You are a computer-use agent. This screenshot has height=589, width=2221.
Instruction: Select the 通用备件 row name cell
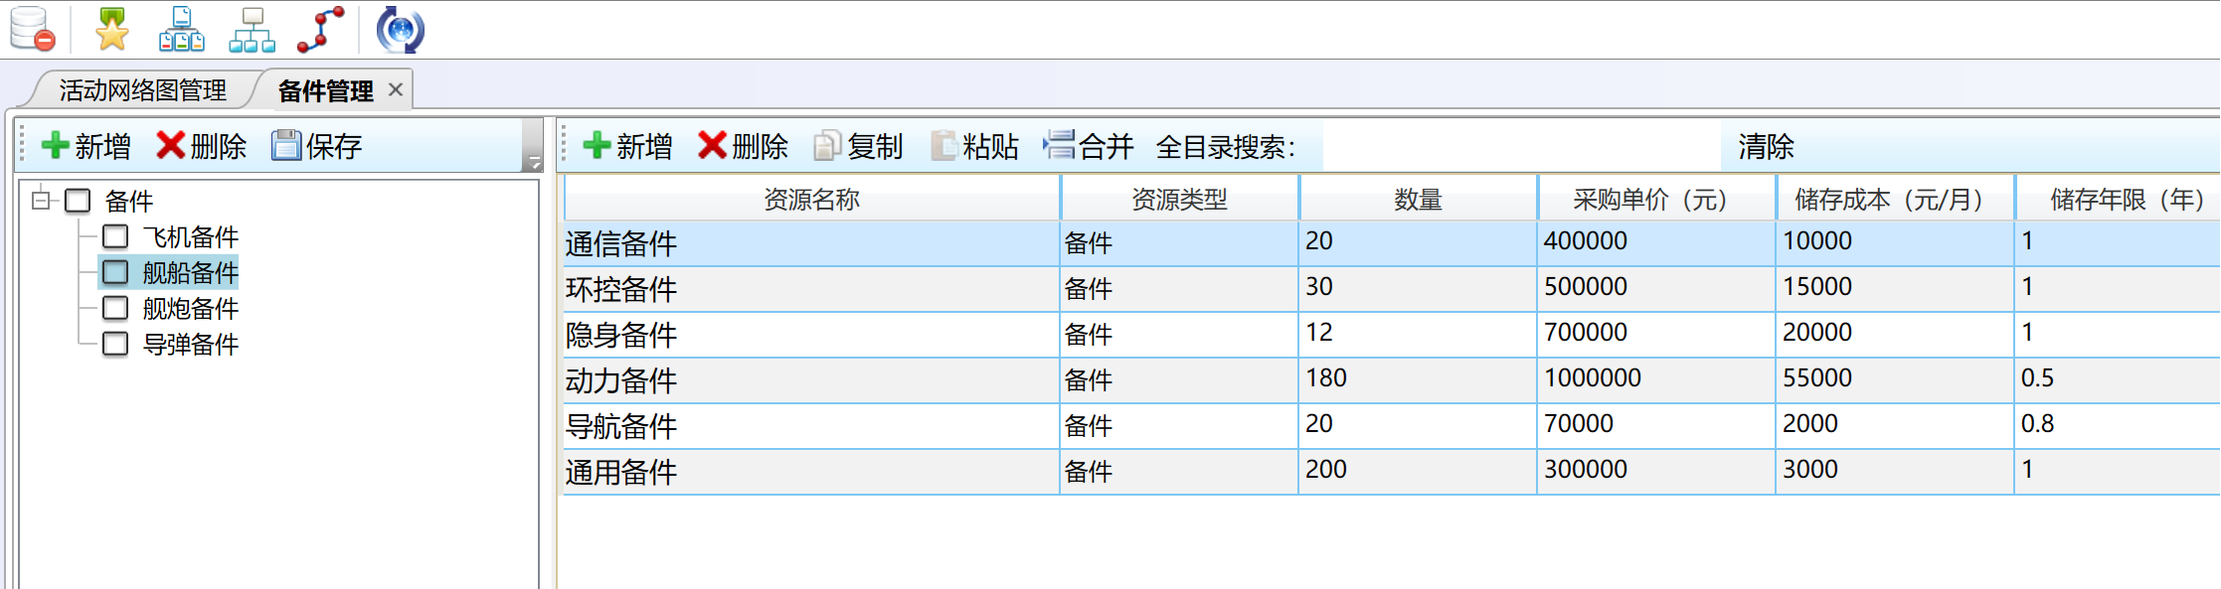pos(811,472)
